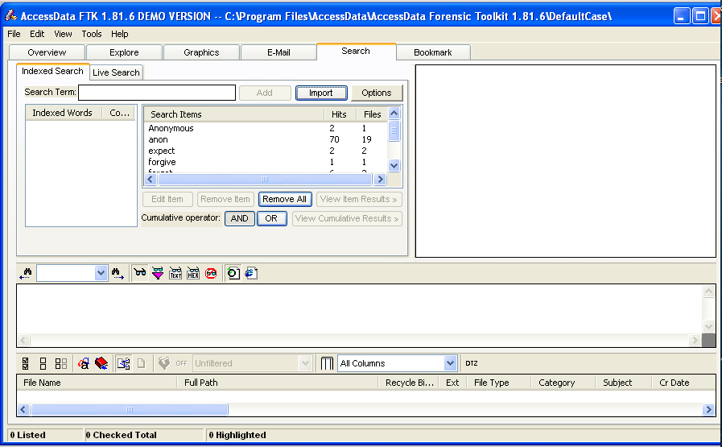Click the file filter manager icon
The height and width of the screenshot is (447, 722).
pos(164,363)
